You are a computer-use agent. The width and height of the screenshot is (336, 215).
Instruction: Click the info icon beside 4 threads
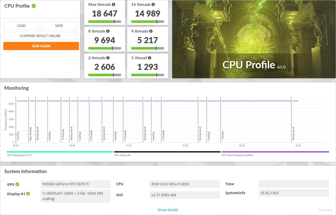point(151,31)
